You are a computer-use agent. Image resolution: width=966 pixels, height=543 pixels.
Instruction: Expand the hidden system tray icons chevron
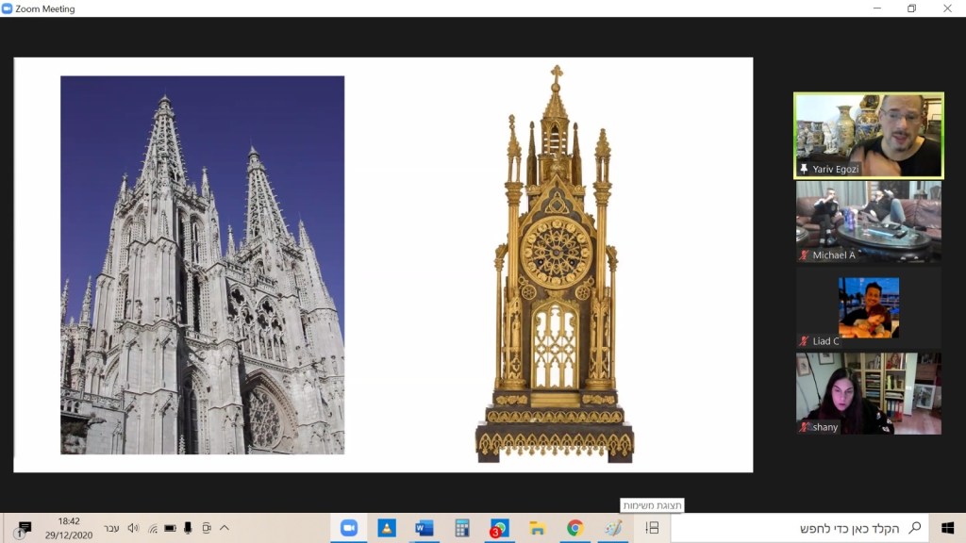(225, 528)
